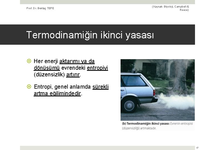Click the text 'Entropi, genel anlamda'
Image resolution: width=200 pixels, height=150 pixels.
tap(62, 87)
